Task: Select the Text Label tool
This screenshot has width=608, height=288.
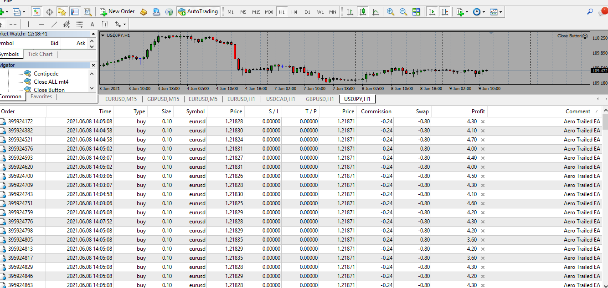Action: 105,24
